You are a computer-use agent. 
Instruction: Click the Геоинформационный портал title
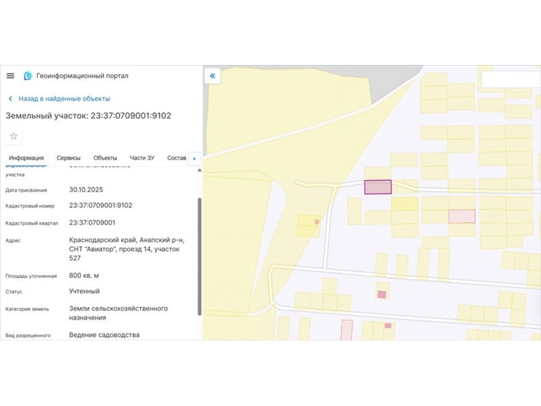[83, 76]
